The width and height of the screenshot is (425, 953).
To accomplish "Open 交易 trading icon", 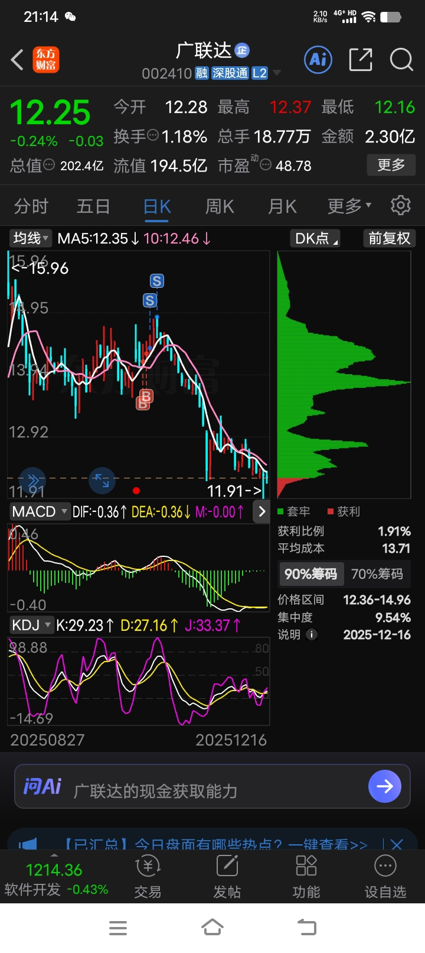I will point(148,866).
